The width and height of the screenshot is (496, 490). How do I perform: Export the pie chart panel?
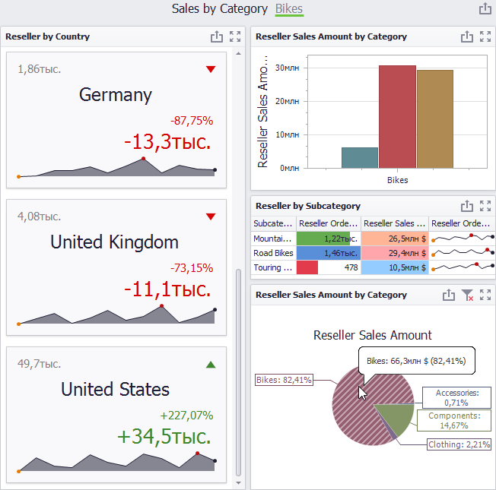tap(449, 295)
